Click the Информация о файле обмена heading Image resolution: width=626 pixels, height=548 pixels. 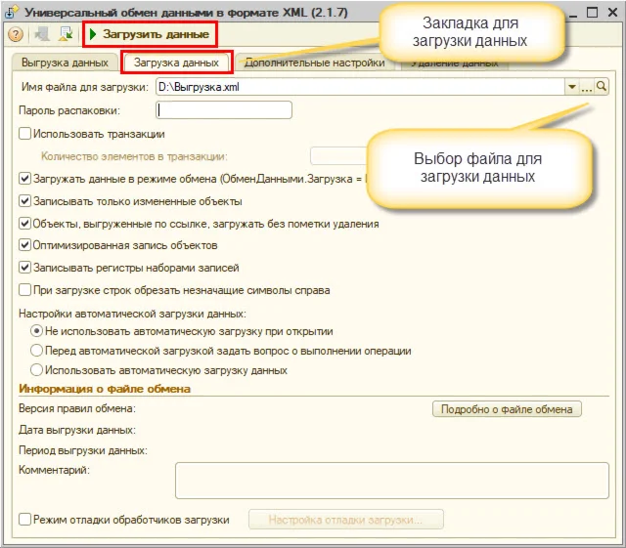point(105,389)
